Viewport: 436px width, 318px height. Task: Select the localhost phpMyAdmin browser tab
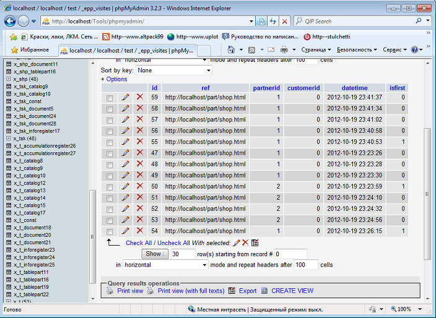pos(128,51)
